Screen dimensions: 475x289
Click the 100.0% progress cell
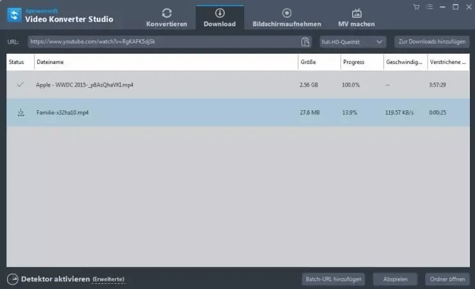[351, 85]
